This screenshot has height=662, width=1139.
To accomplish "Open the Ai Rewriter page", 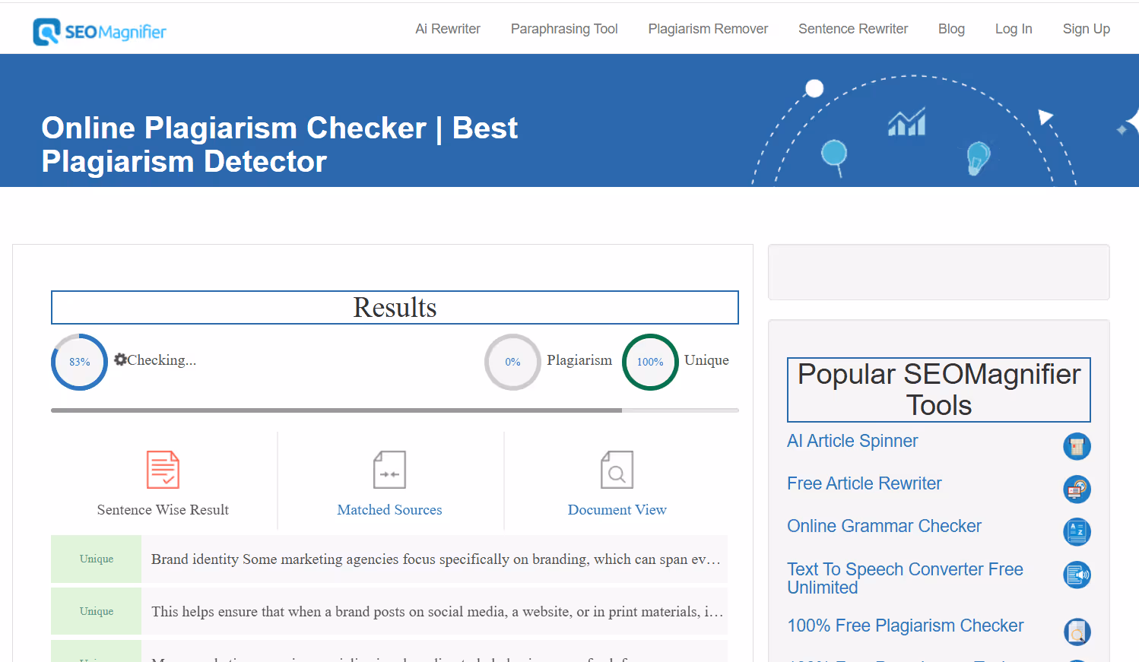I will (x=447, y=28).
